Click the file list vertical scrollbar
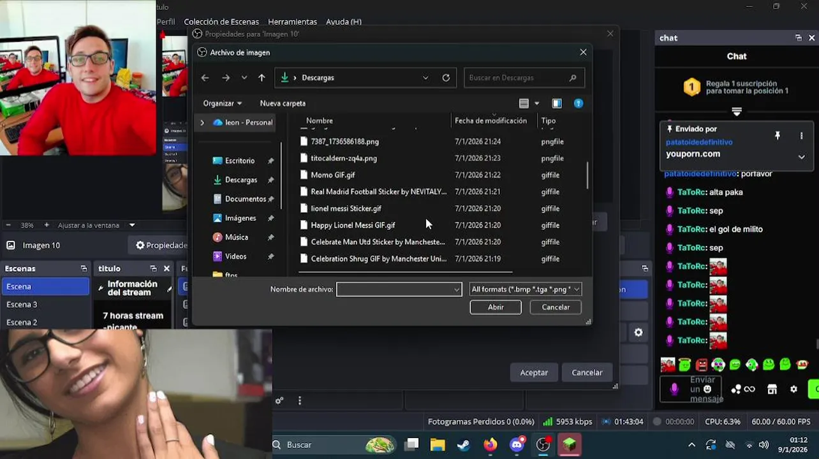Image resolution: width=819 pixels, height=459 pixels. click(x=587, y=175)
